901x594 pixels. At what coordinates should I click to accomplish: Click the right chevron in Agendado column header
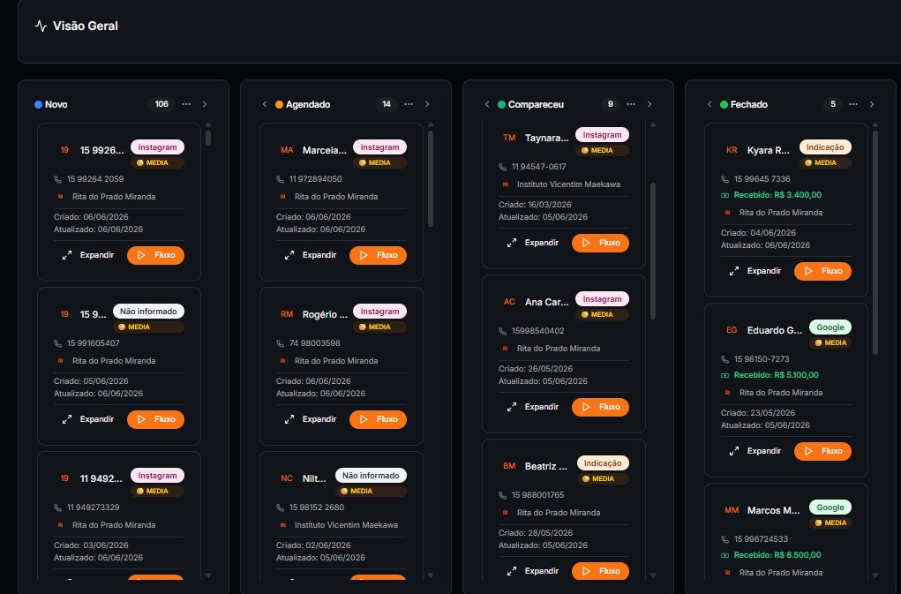(x=427, y=104)
